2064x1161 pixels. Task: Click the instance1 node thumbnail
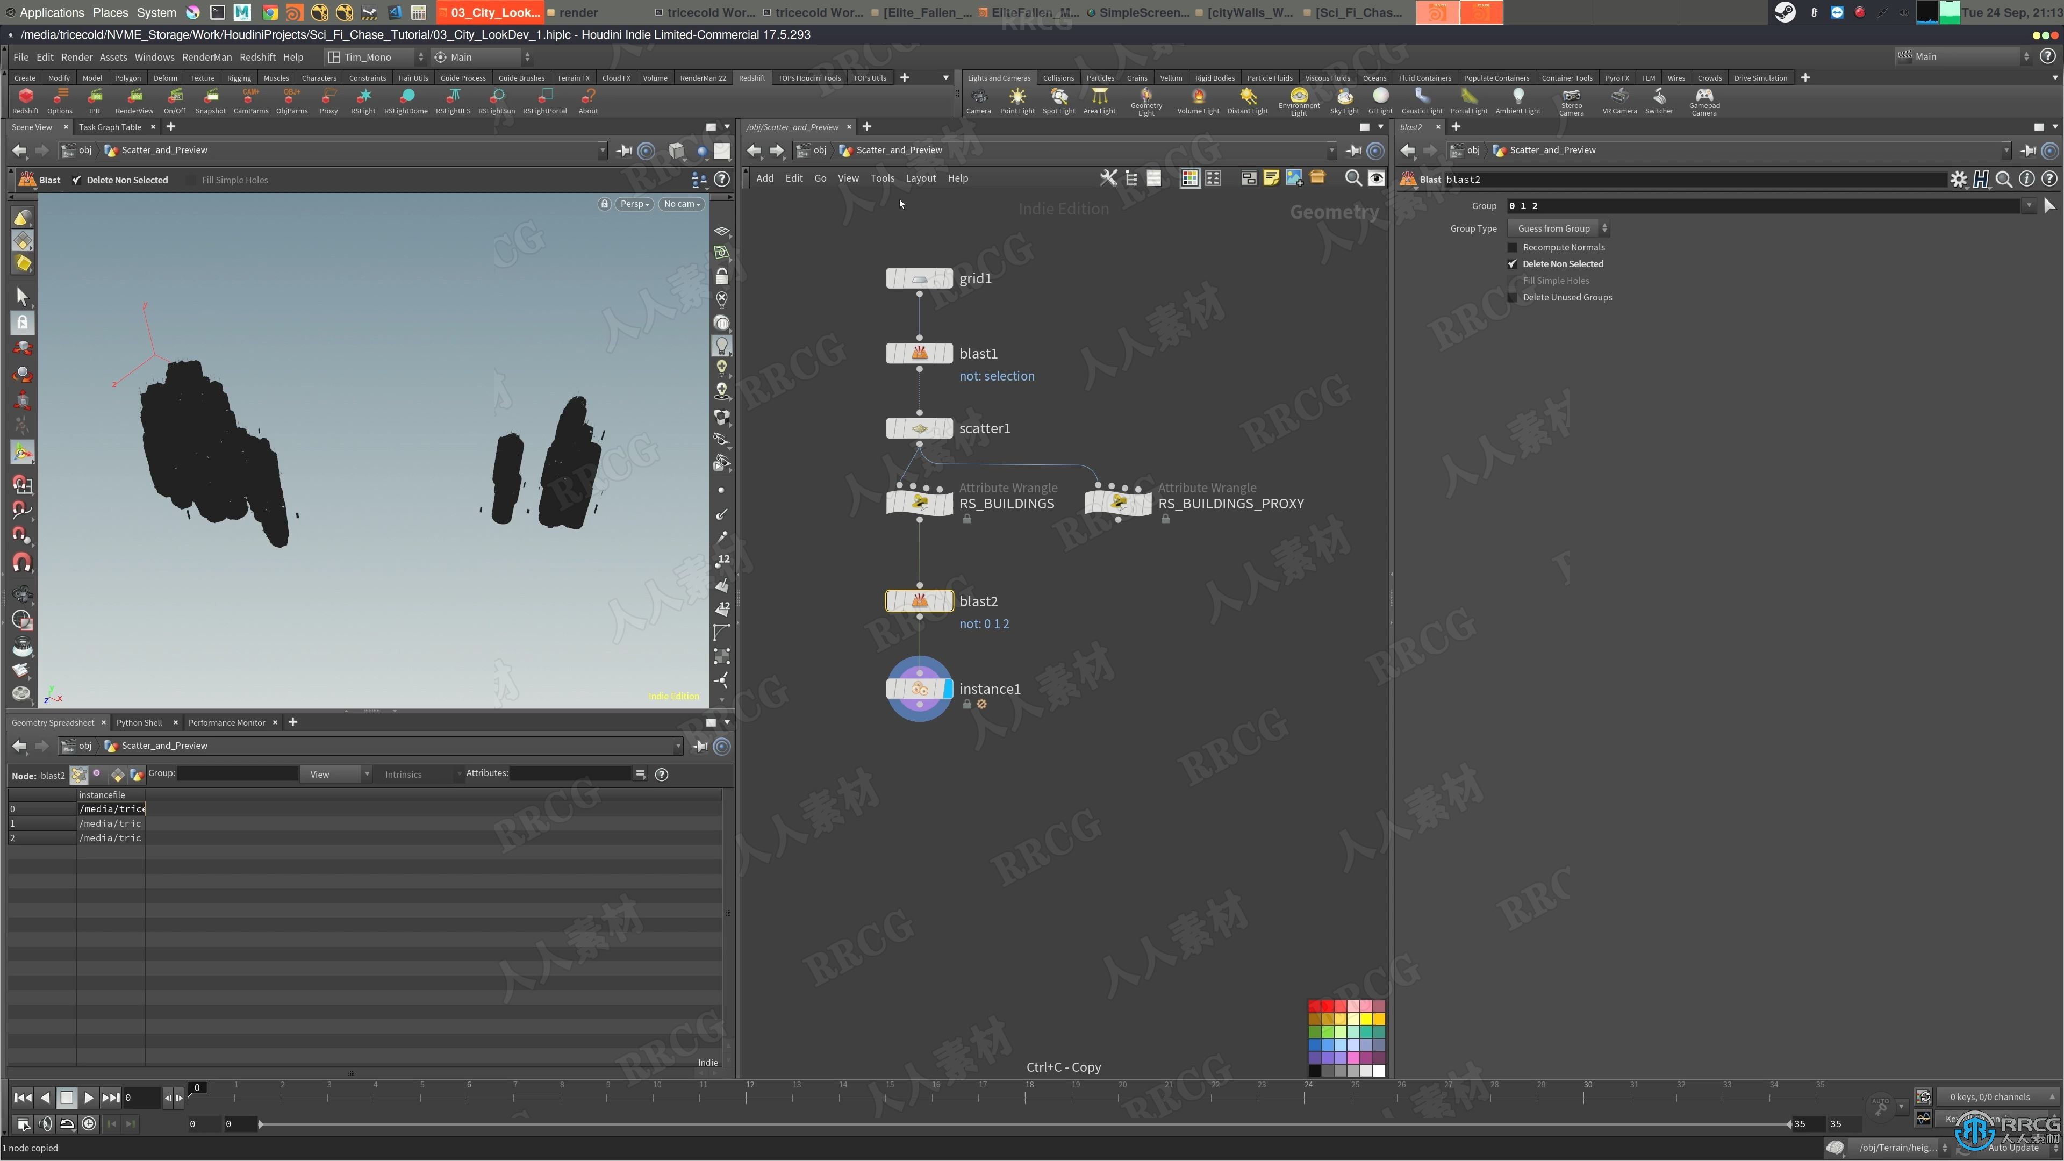coord(919,687)
